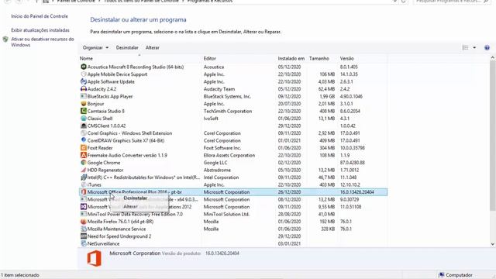
Task: Open Início do Painel de Controle link
Action: (40, 16)
